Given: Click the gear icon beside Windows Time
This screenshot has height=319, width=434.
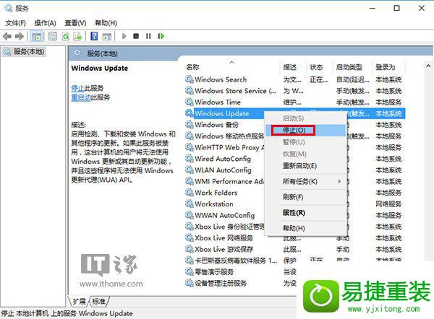Looking at the screenshot, I should tap(190, 102).
